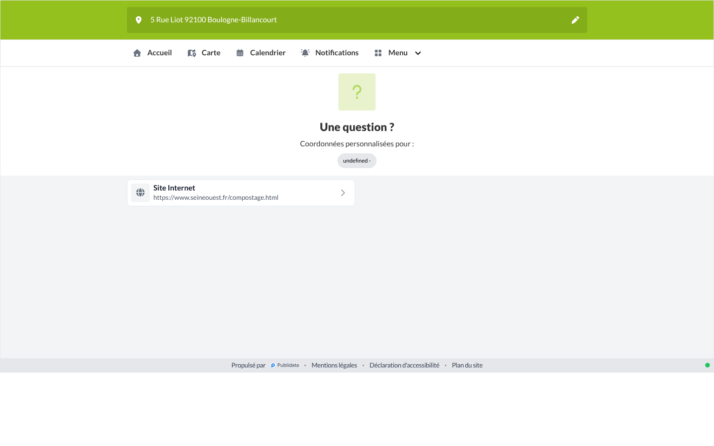Click the Calendrier calendar icon

[x=240, y=53]
